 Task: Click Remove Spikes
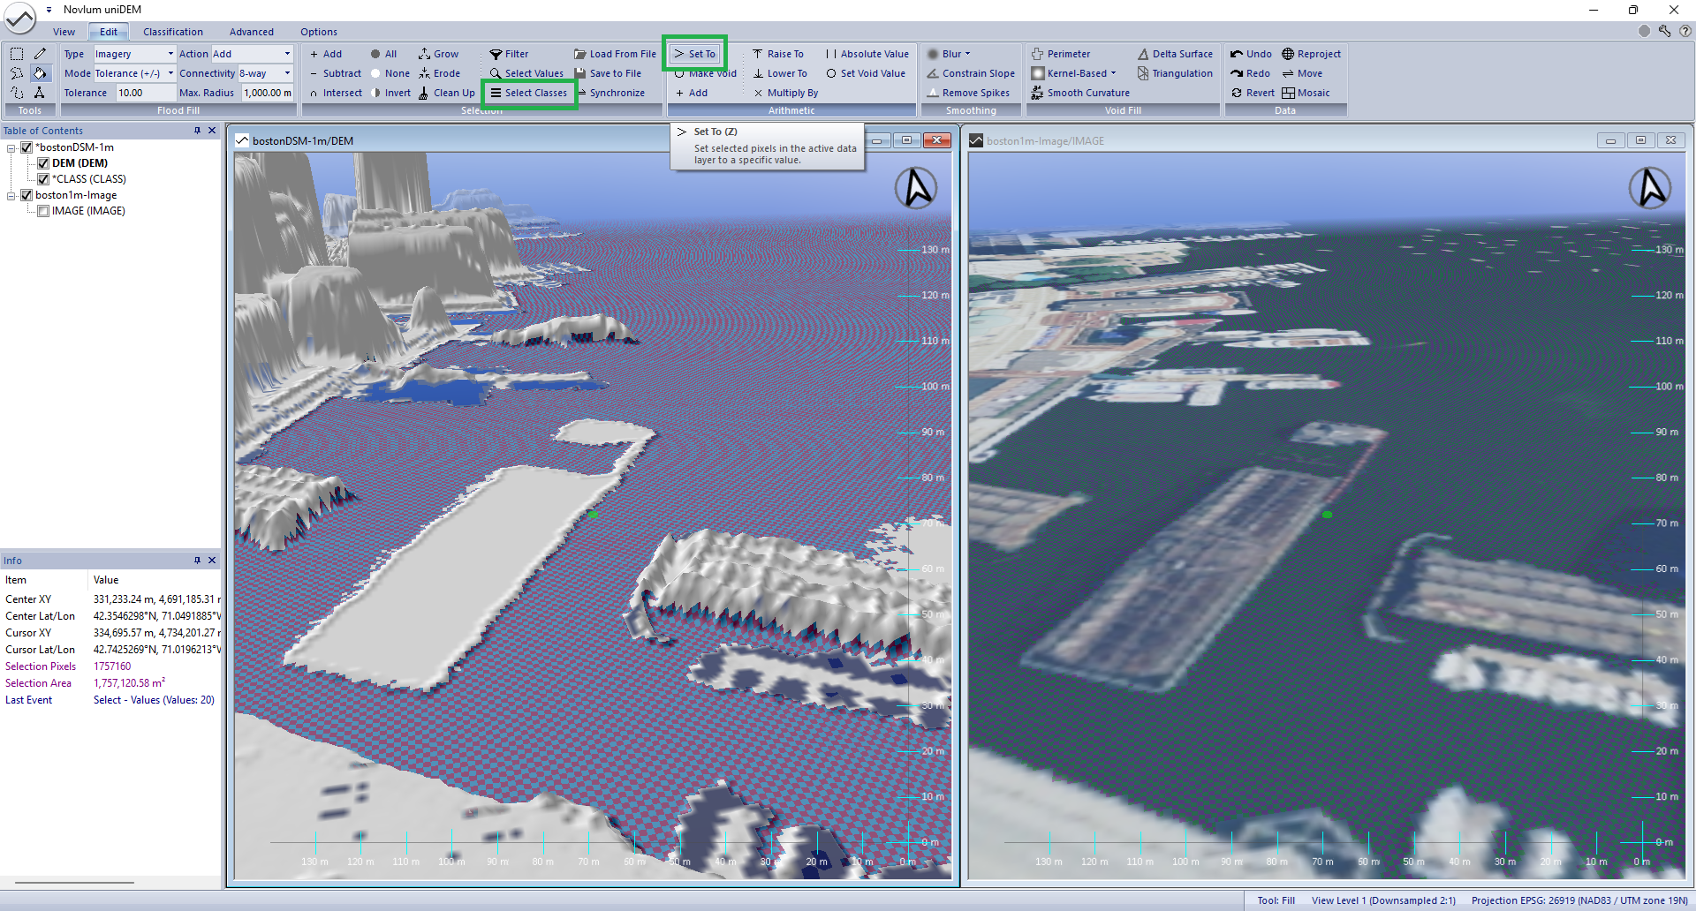click(x=968, y=93)
